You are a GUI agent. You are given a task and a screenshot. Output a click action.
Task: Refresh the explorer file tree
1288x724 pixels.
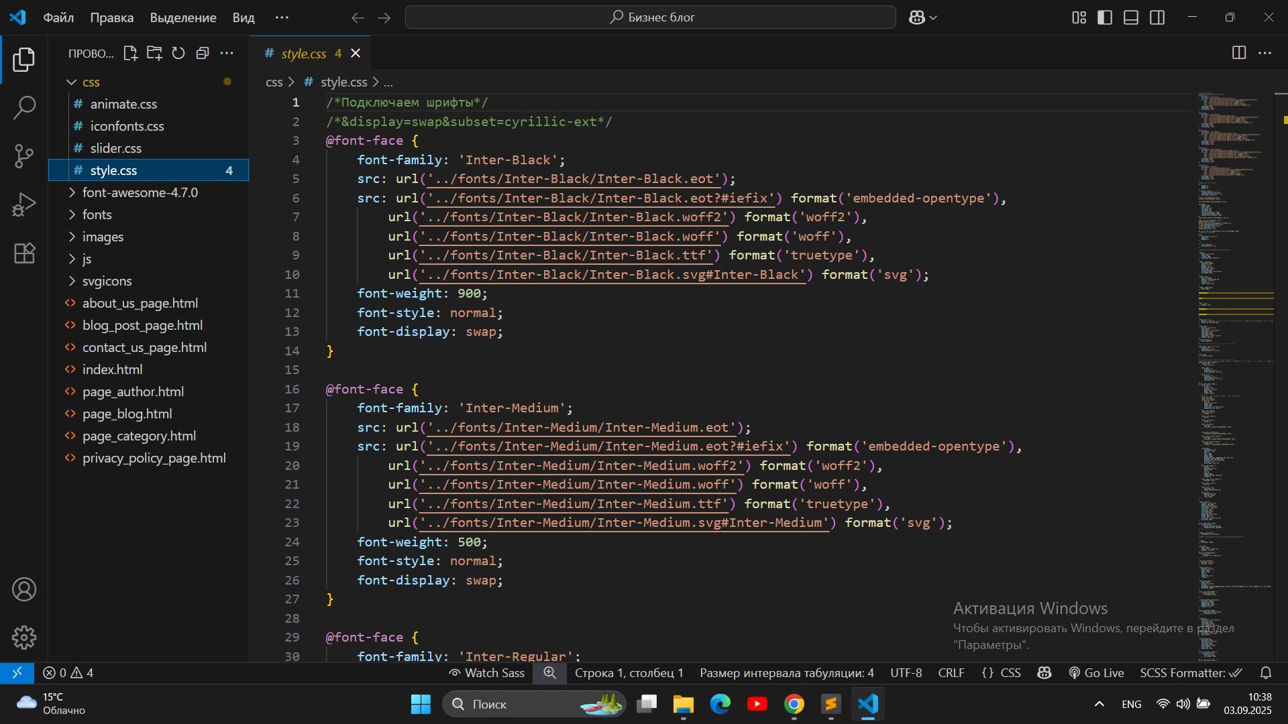178,54
